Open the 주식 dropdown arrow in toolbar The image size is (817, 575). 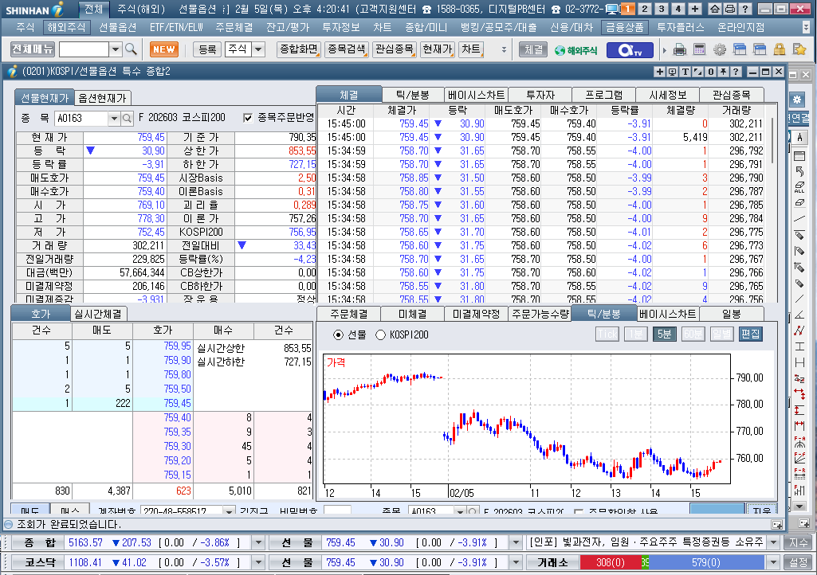[x=259, y=49]
